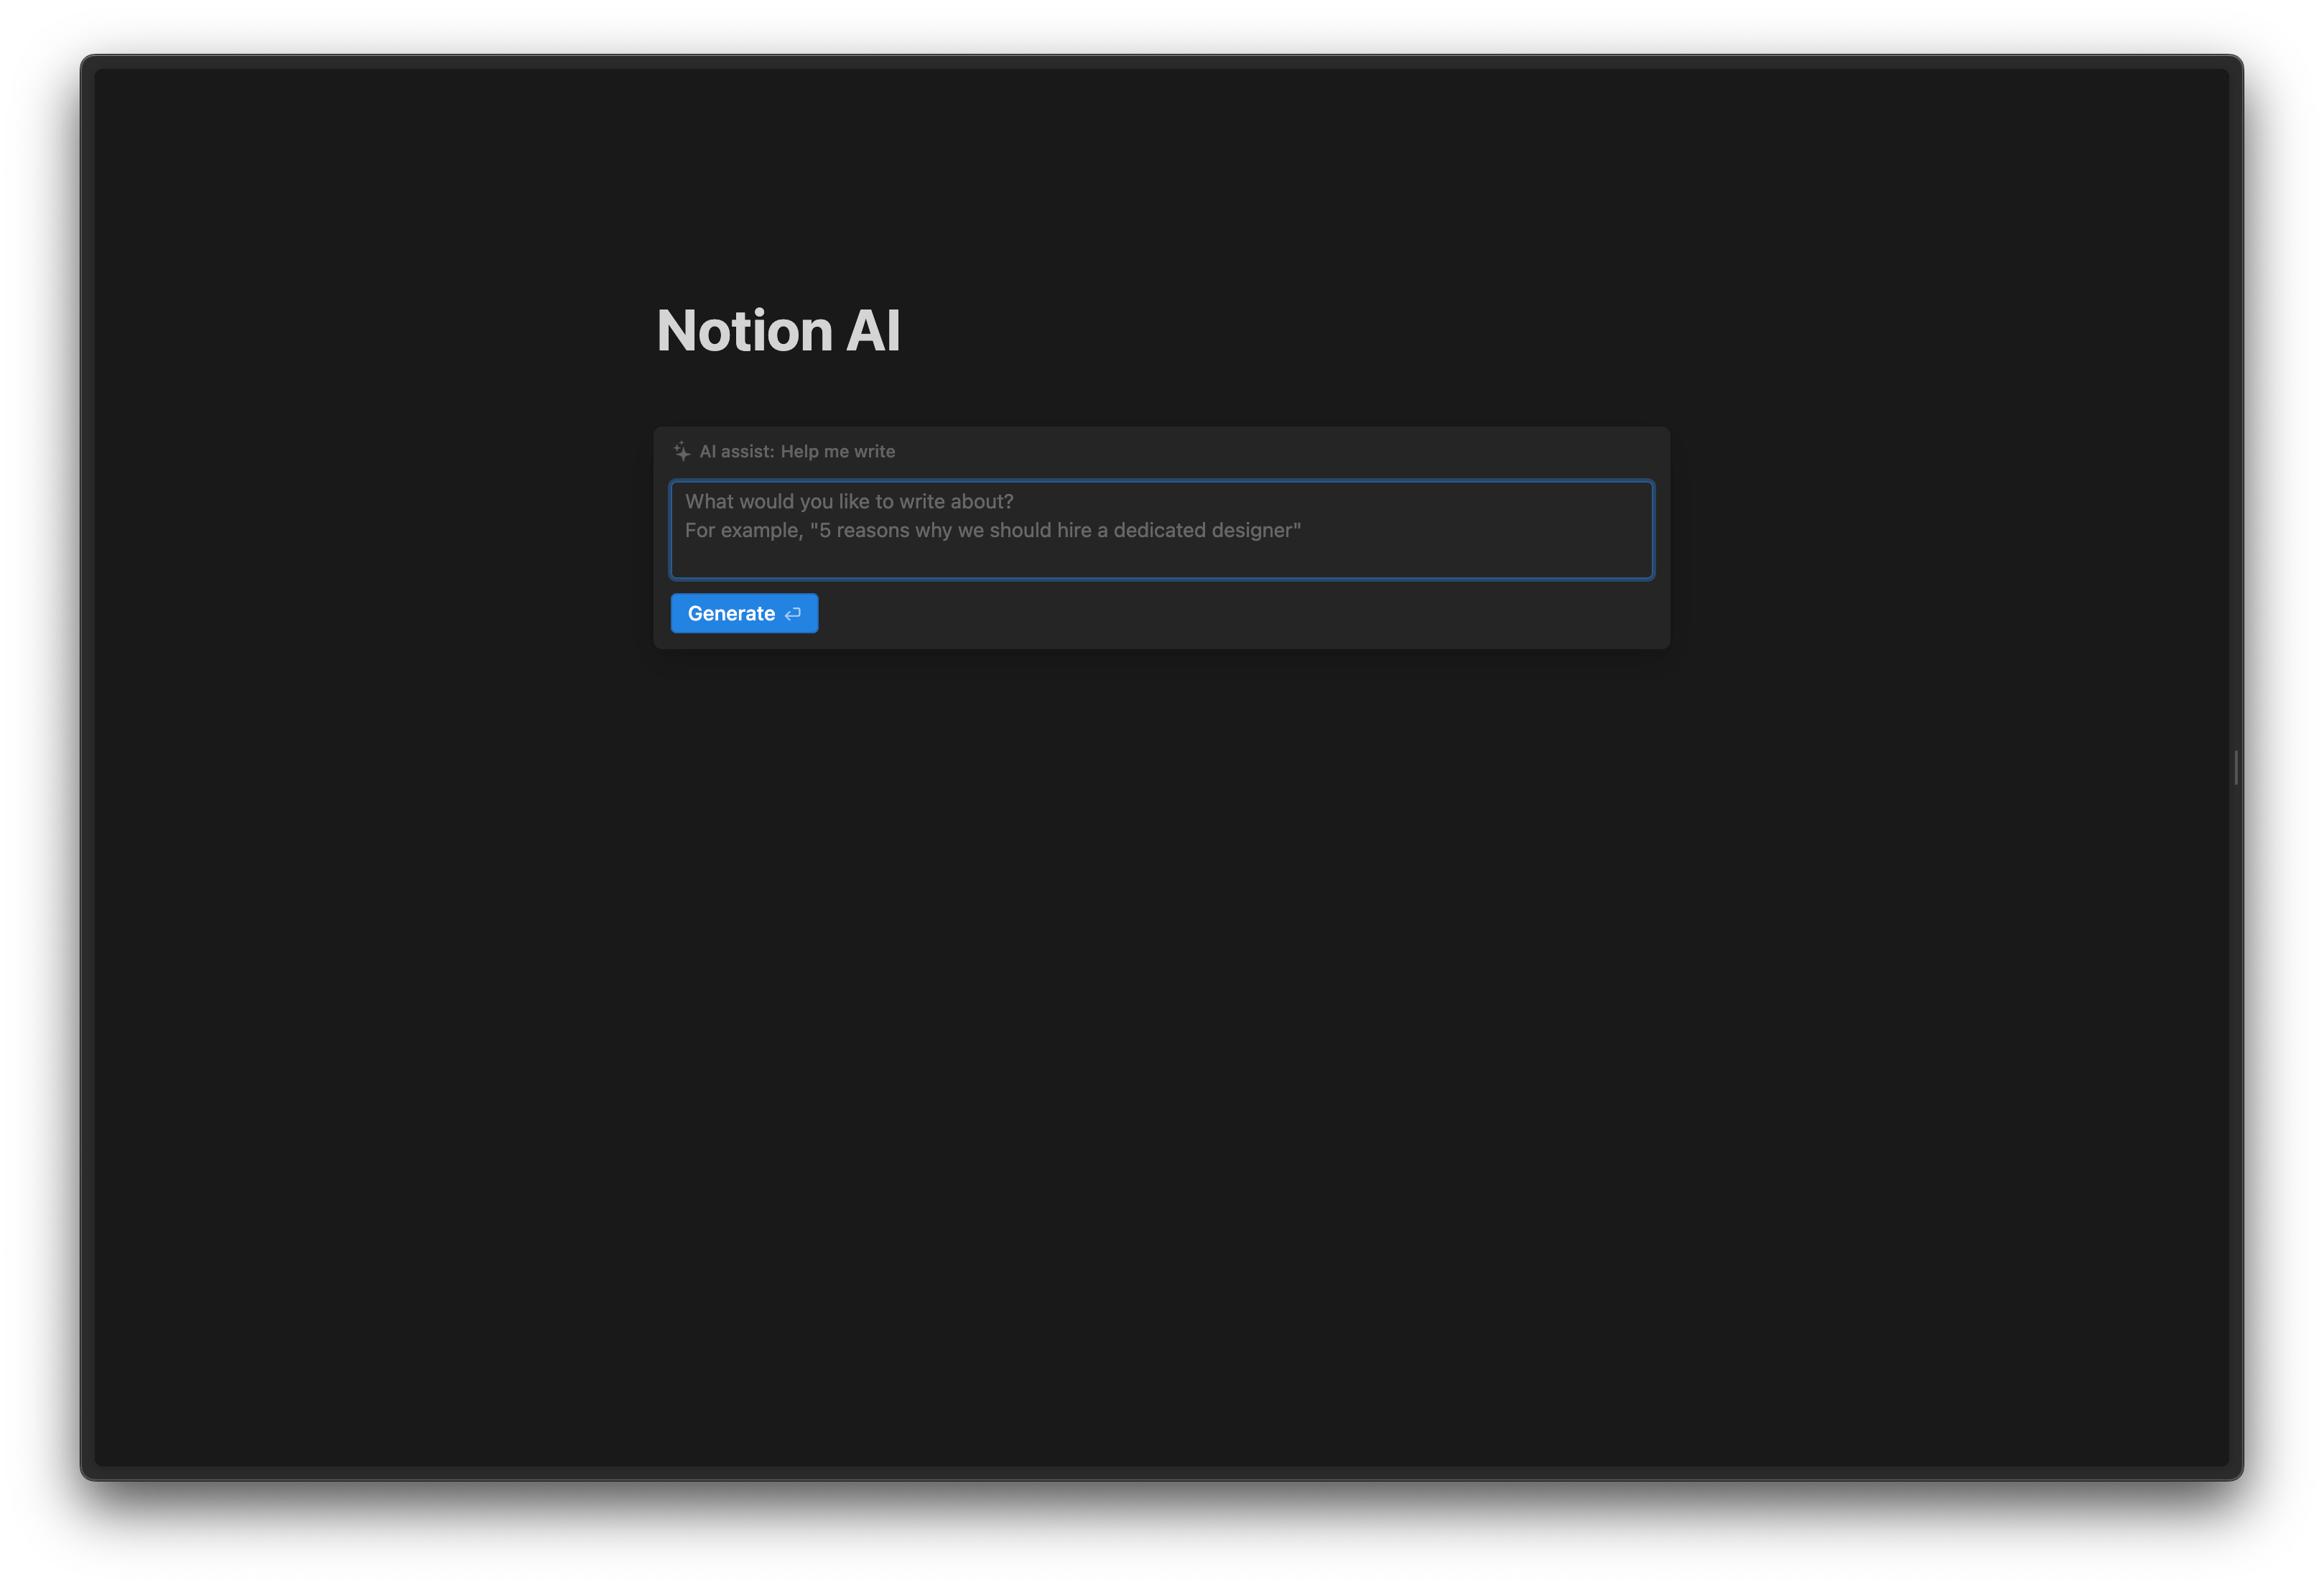The height and width of the screenshot is (1587, 2324).
Task: Click the 'AI' text in the page heading
Action: point(873,331)
